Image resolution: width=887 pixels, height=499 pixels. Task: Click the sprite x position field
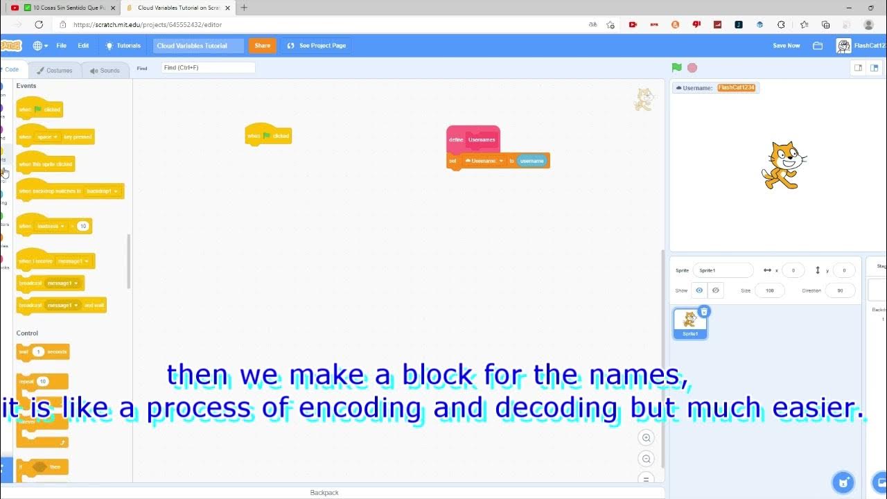pos(793,270)
